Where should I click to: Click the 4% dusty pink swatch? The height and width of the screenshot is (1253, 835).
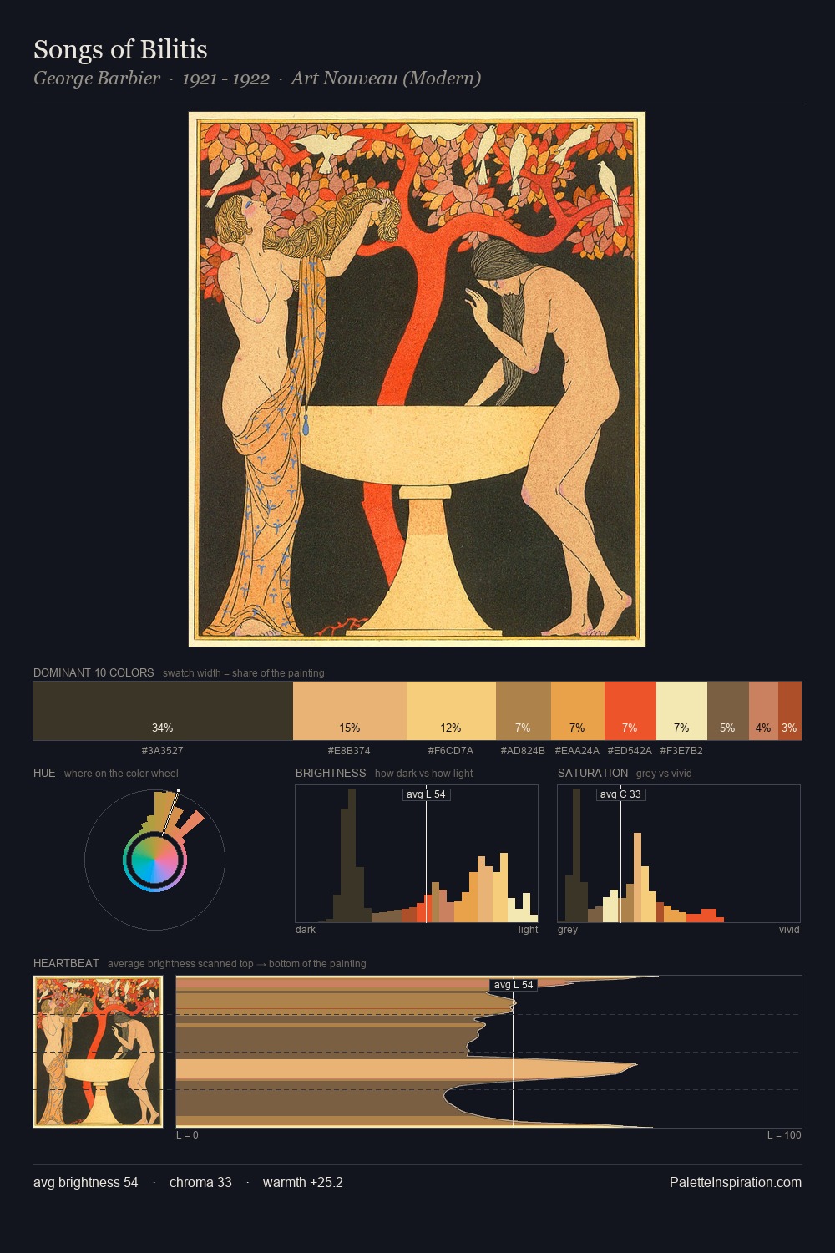coord(763,711)
